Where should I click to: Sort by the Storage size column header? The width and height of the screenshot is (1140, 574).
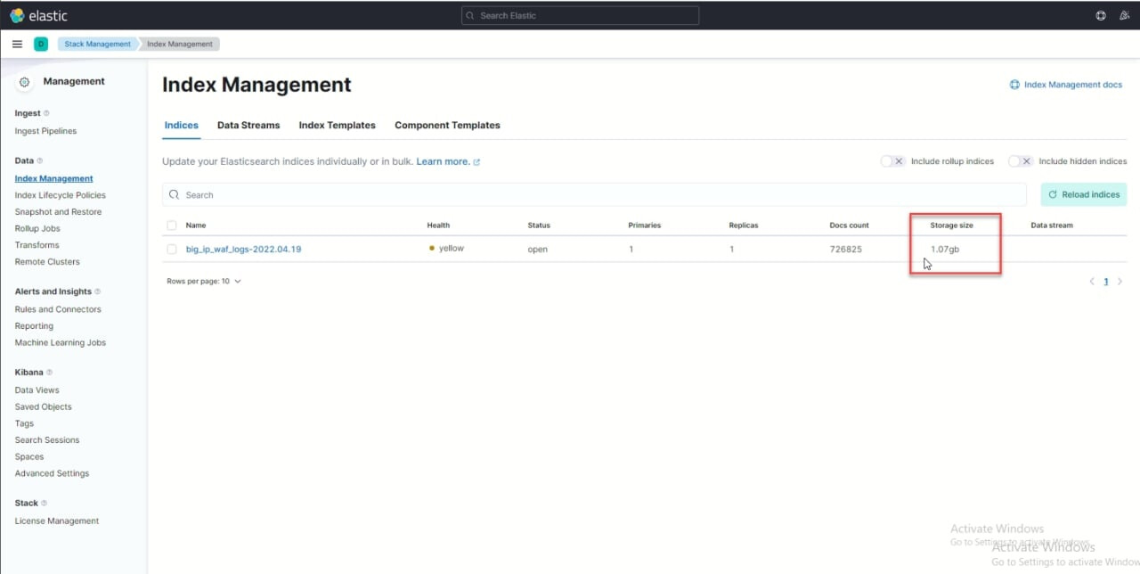pyautogui.click(x=951, y=225)
